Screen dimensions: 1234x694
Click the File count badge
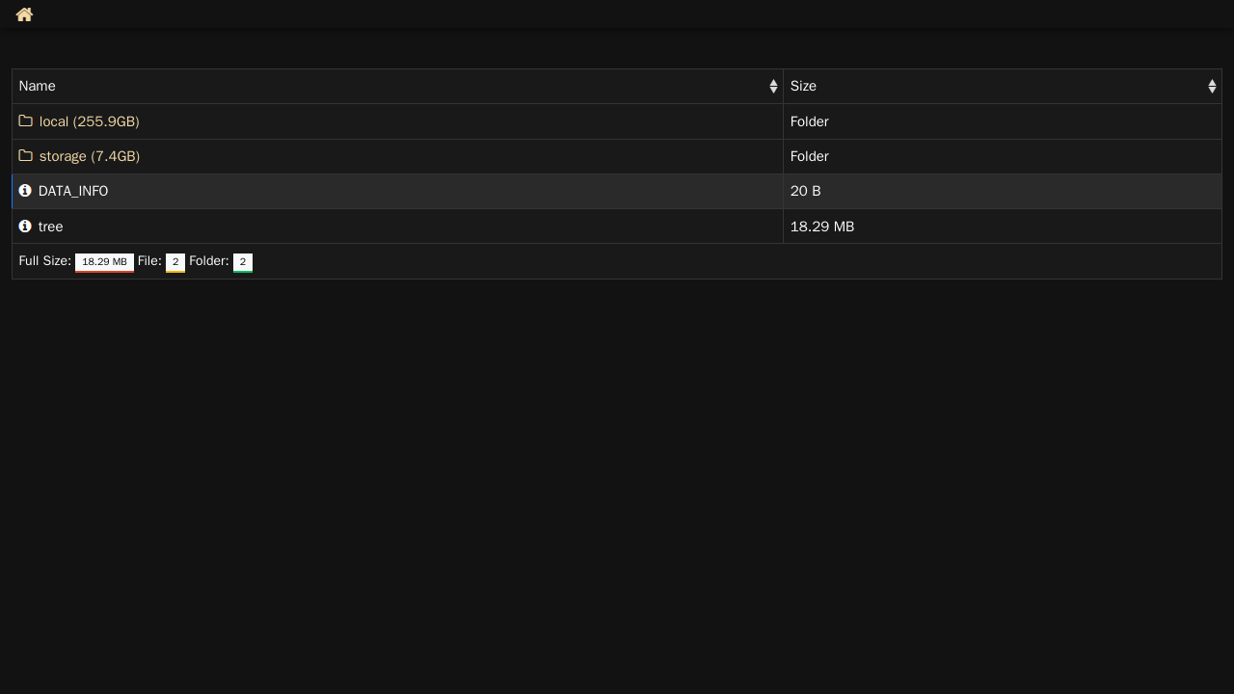click(175, 262)
